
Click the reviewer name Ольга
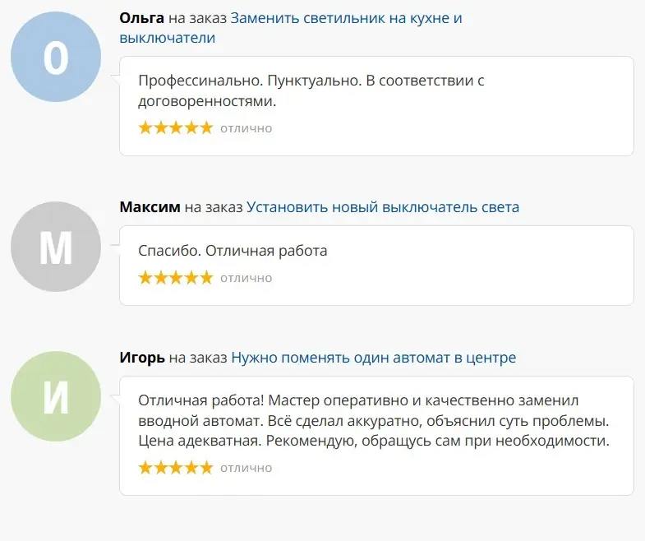click(141, 18)
